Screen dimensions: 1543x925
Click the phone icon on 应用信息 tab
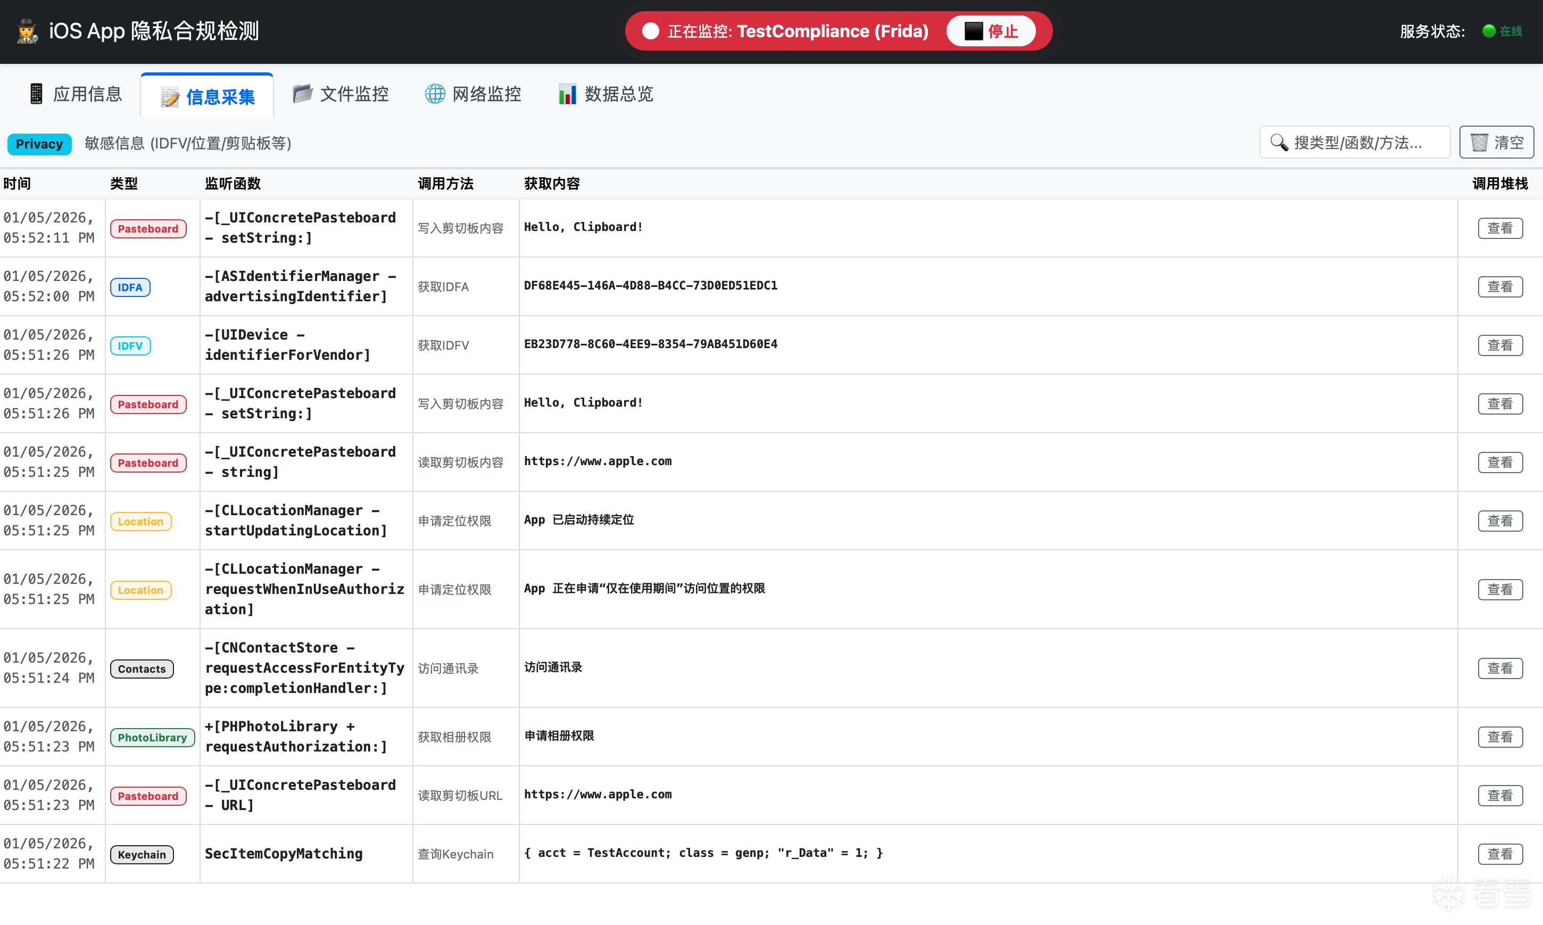point(36,94)
